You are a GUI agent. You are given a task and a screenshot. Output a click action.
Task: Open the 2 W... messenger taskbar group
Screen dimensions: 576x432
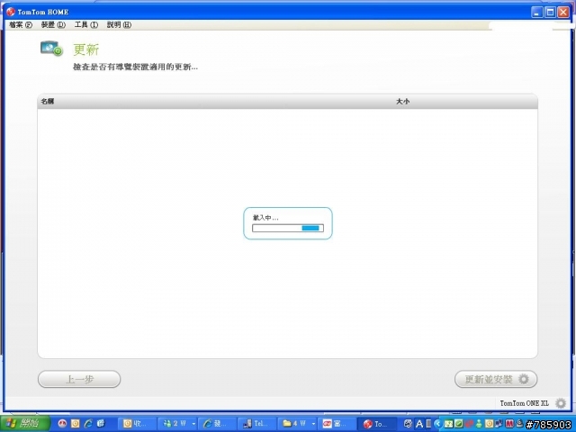point(178,424)
